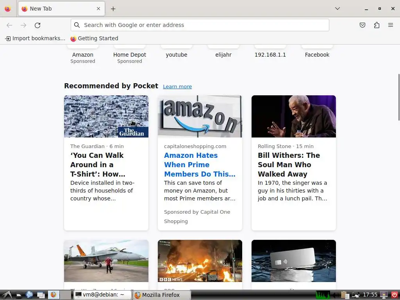Open Bill Withers: The Soul Man headline
Image resolution: width=400 pixels, height=300 pixels.
tap(289, 164)
